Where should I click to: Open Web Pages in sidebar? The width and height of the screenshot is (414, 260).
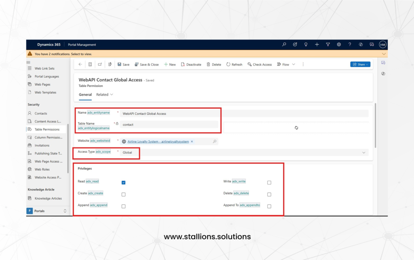[42, 85]
